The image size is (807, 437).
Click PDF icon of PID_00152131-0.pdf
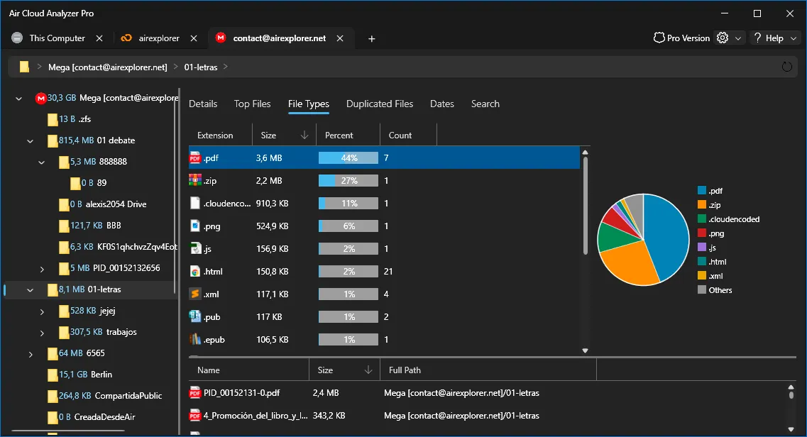195,393
